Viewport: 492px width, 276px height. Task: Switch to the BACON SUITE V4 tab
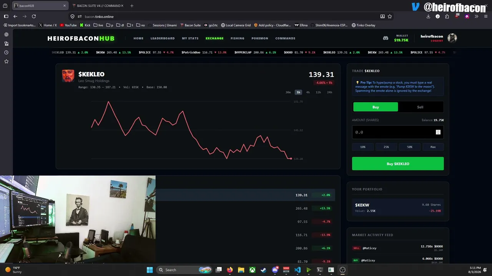coord(98,6)
